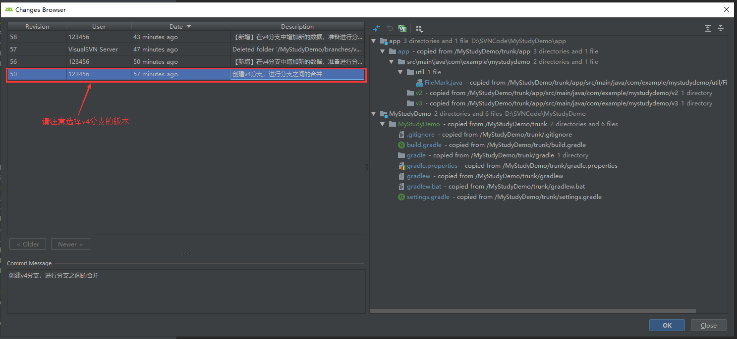Click the splitter grip between list and tree
Image resolution: width=737 pixels, height=339 pixels.
pos(367,168)
